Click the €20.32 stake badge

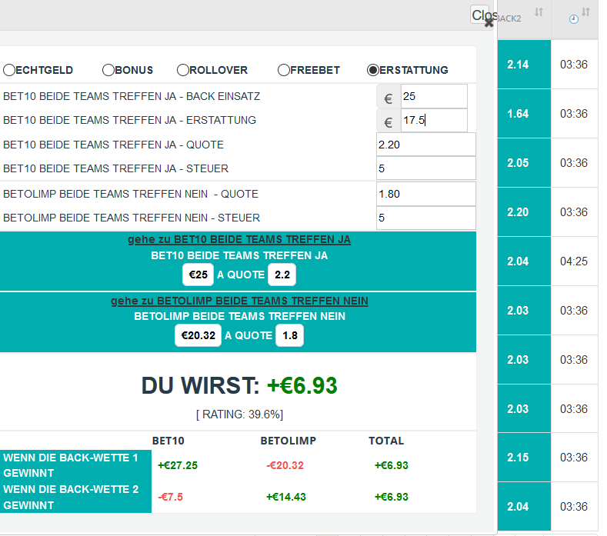click(198, 335)
